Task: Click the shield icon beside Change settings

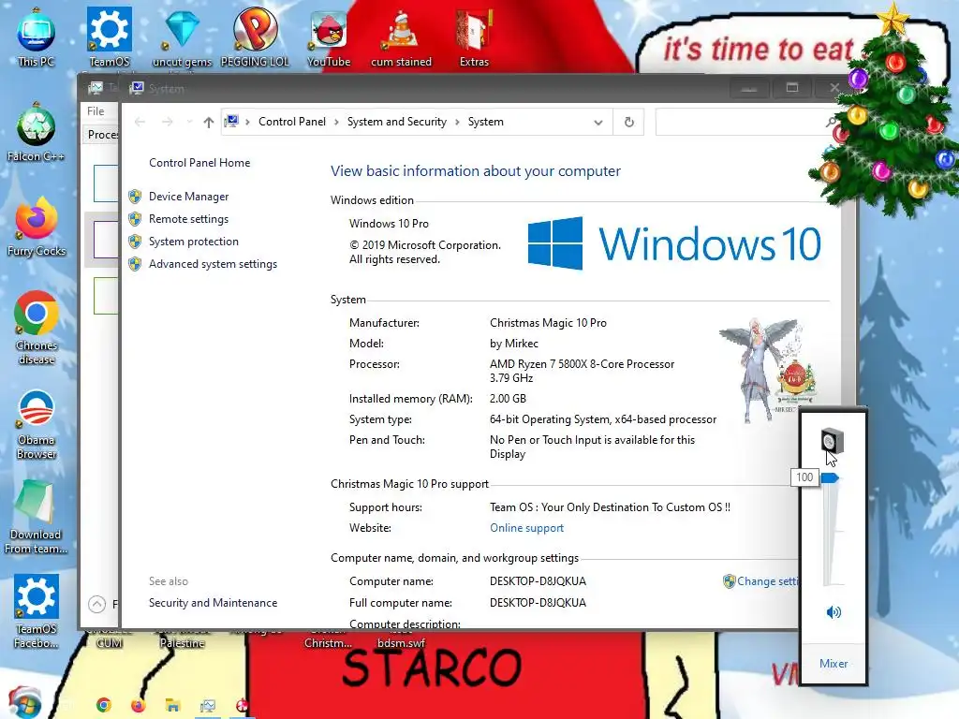Action: tap(729, 580)
